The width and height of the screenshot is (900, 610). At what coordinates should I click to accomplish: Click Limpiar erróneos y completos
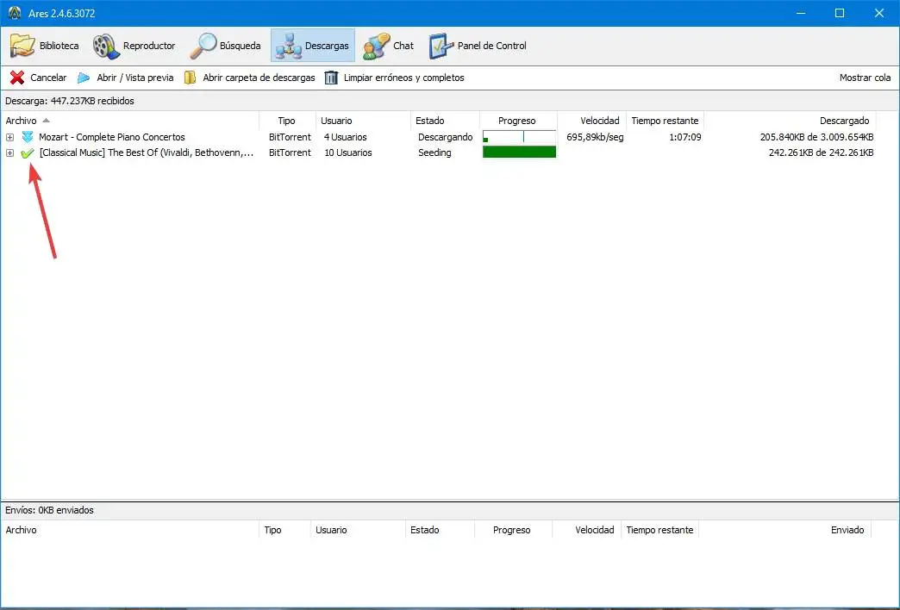click(x=404, y=78)
